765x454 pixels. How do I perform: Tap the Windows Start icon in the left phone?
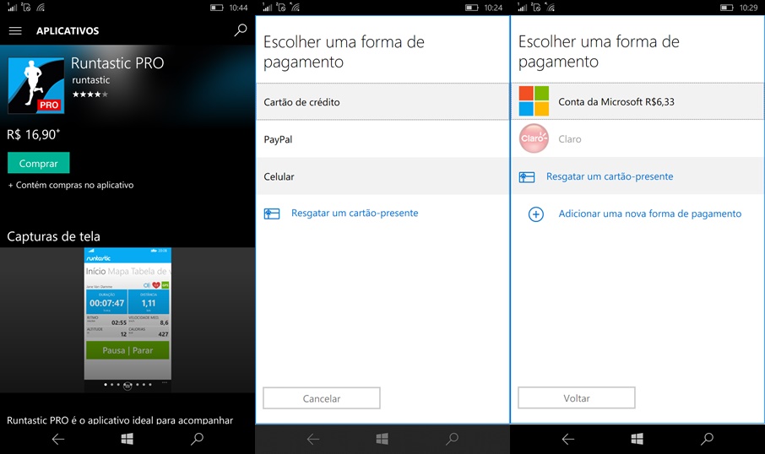pos(127,440)
